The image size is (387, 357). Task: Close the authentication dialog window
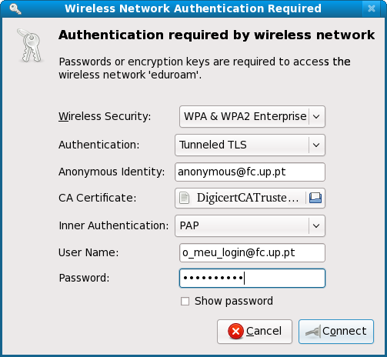pos(371,8)
